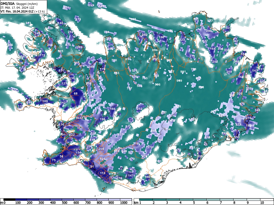274x205 pixels.
Task: Select the white swatch ending the km scale
Action: click(267, 200)
